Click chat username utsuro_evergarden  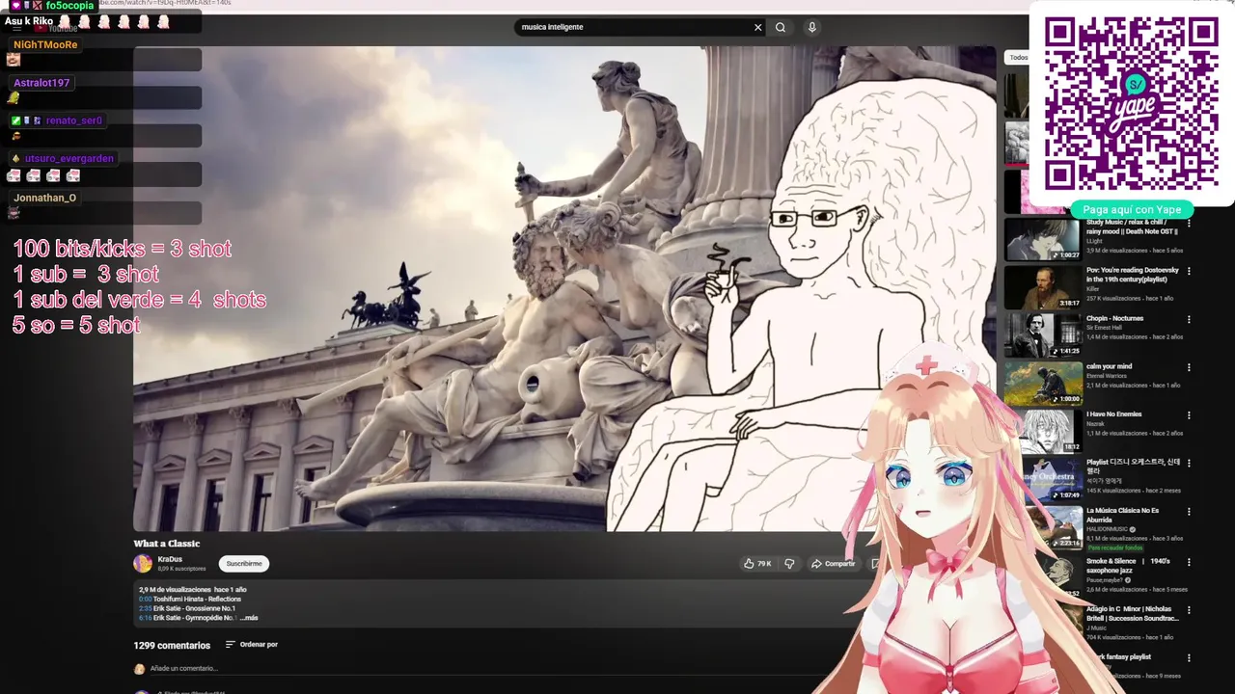[69, 158]
